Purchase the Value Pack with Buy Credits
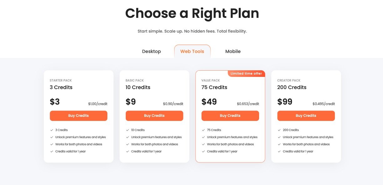 (230, 116)
